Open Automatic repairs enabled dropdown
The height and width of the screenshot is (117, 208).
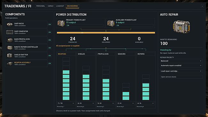(x=181, y=66)
